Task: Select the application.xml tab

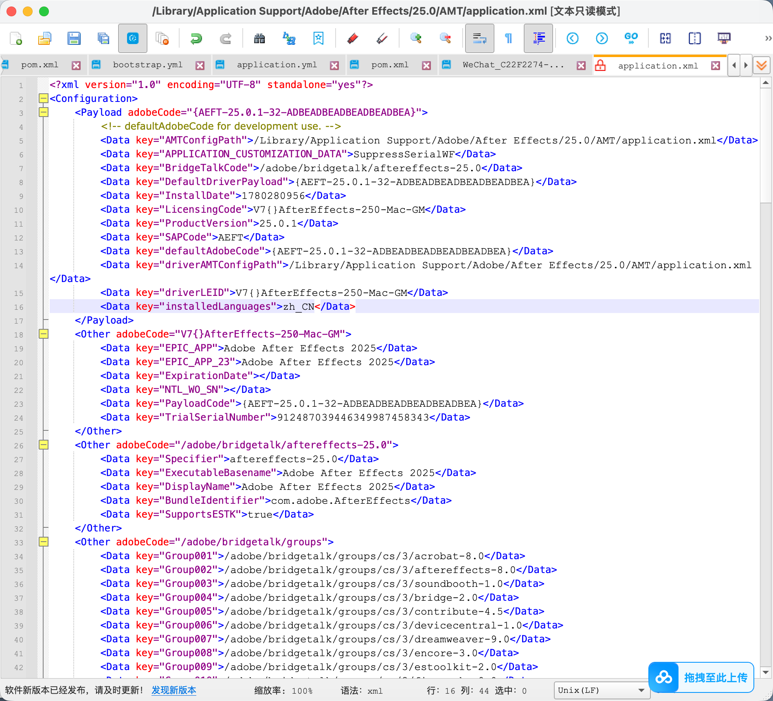Action: pyautogui.click(x=658, y=66)
